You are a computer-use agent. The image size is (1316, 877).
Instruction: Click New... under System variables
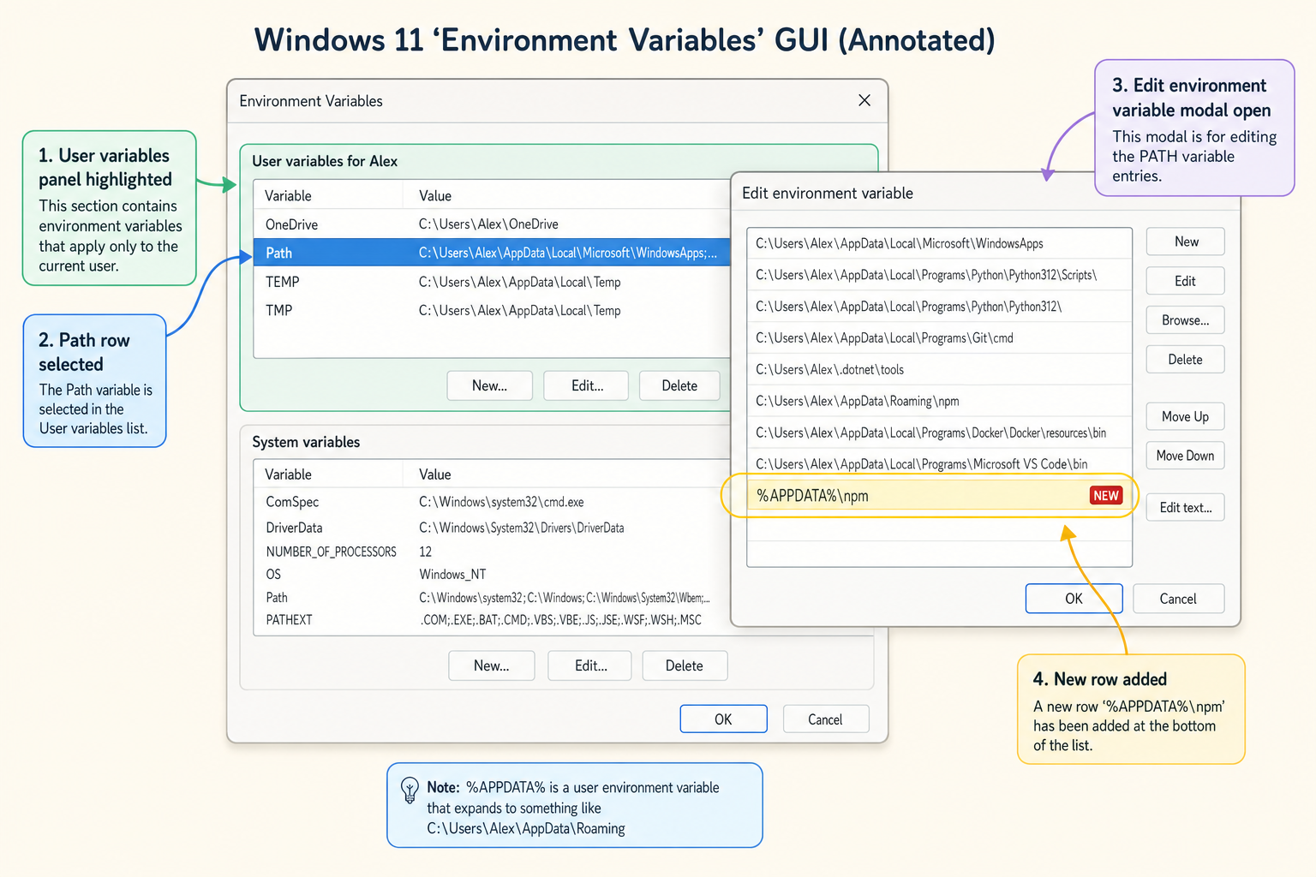click(x=491, y=665)
